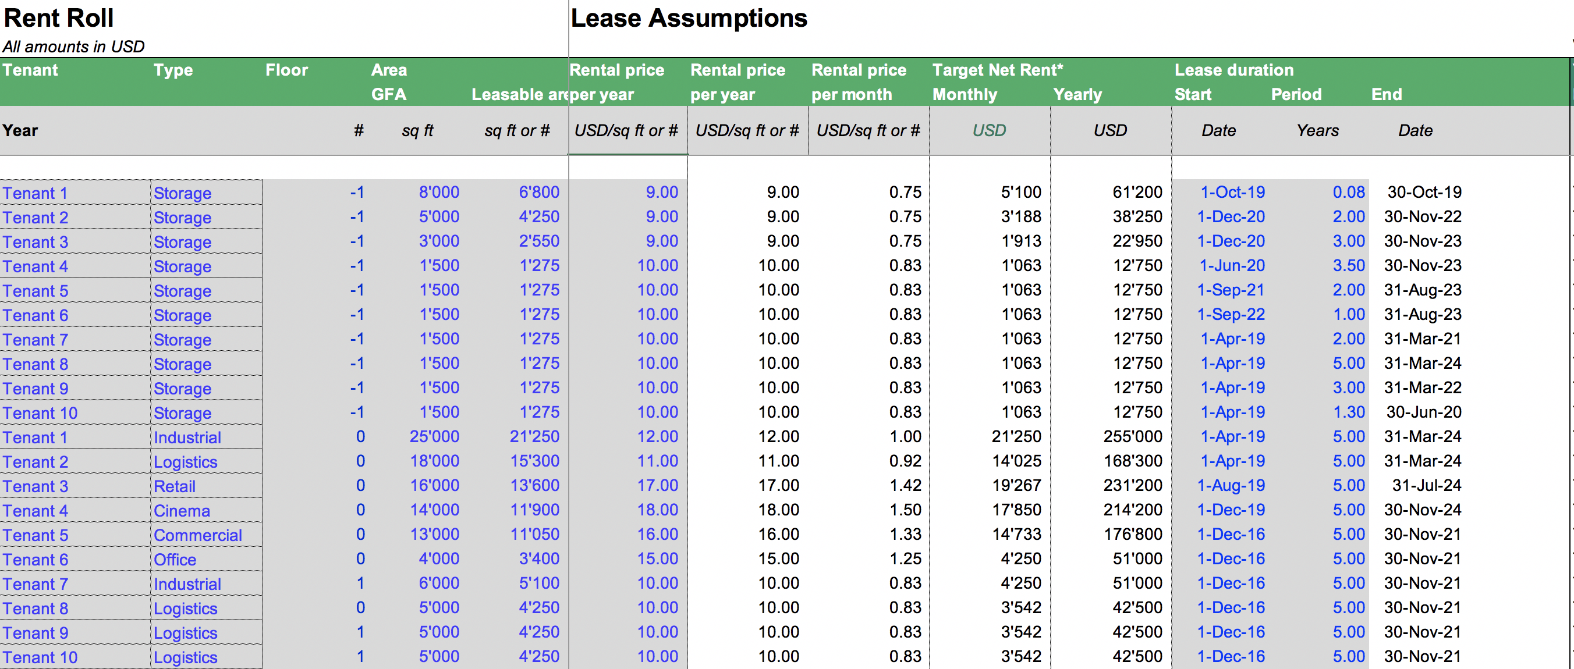Select yearly rent cell 231'200
Image resolution: width=1574 pixels, height=669 pixels.
[1133, 485]
